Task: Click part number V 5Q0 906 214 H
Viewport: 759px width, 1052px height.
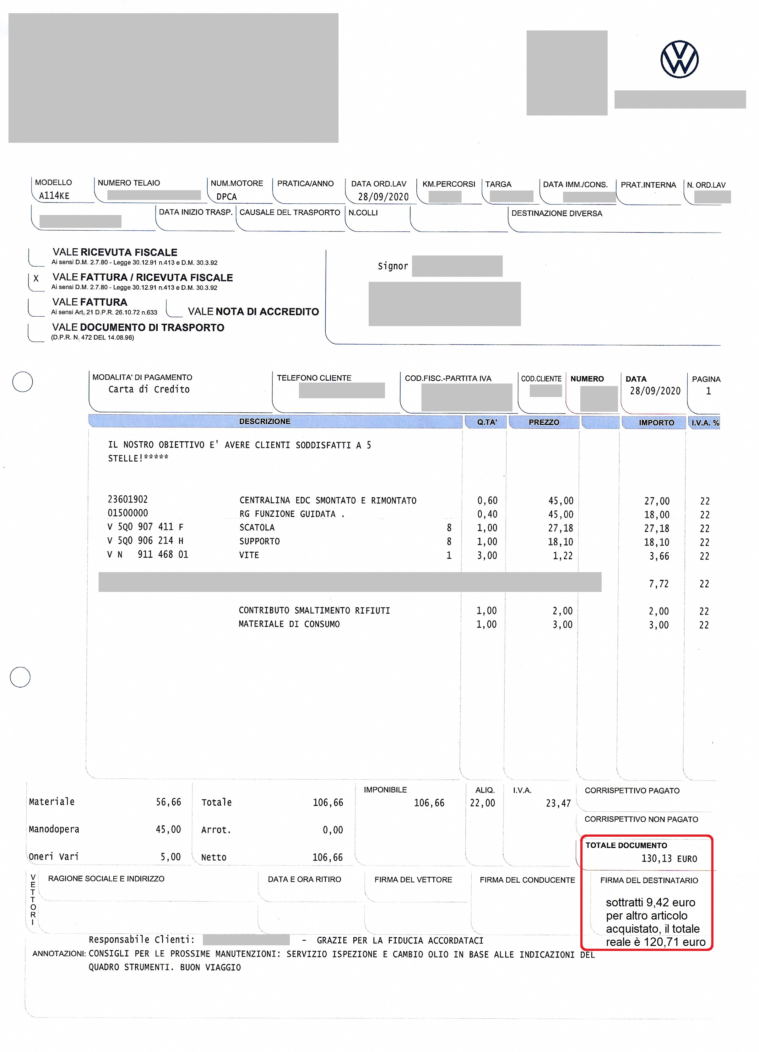Action: tap(145, 541)
